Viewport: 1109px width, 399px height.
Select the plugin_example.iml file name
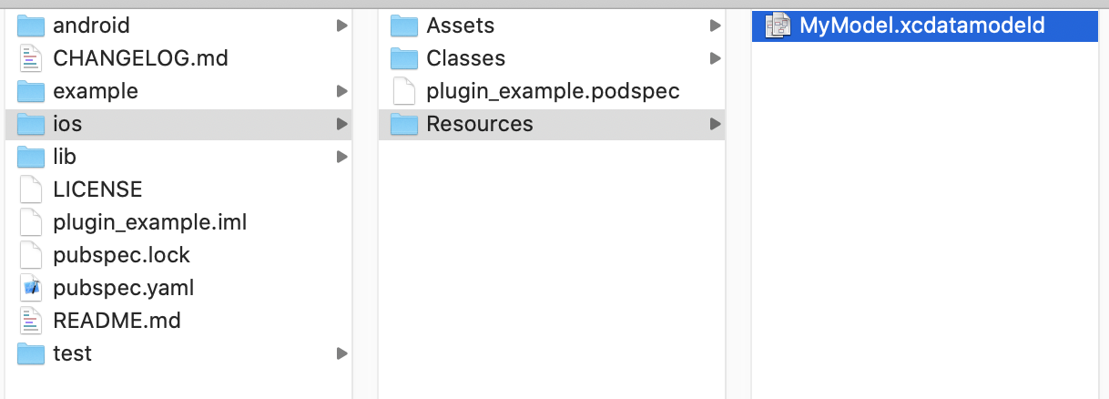(150, 222)
